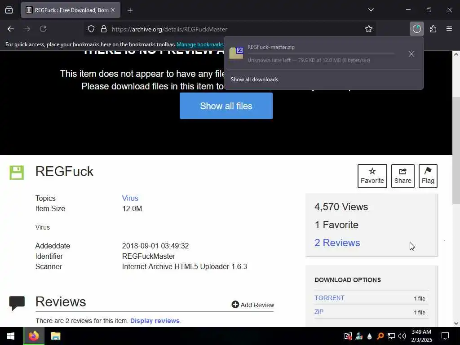The height and width of the screenshot is (345, 460).
Task: Open the Virus topic link
Action: tap(130, 198)
